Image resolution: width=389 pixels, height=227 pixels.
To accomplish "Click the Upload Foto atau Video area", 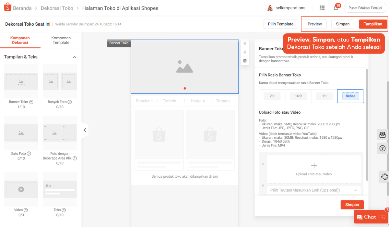I will click(313, 169).
